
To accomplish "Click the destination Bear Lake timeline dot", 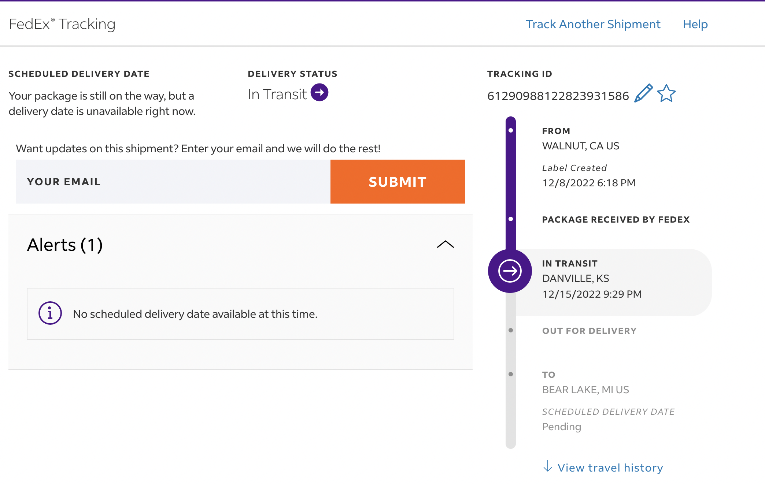I will 511,374.
